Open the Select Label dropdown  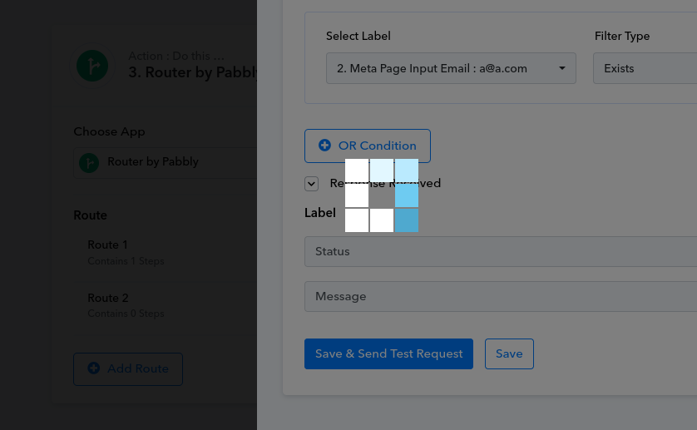(451, 68)
